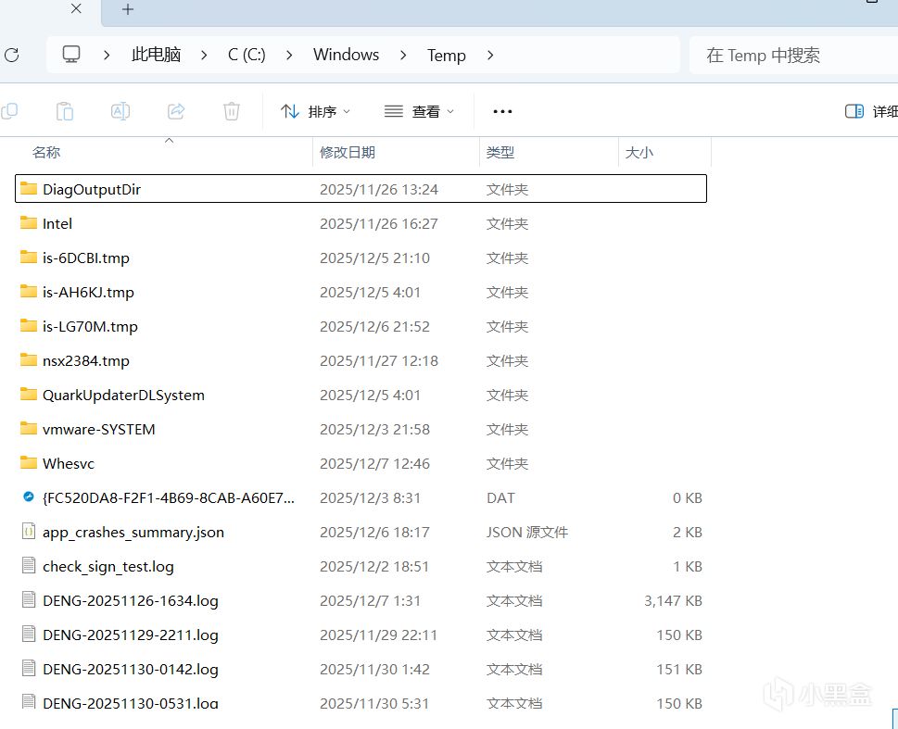
Task: Click the DENG-20251130-0142.log file icon
Action: pyautogui.click(x=29, y=668)
